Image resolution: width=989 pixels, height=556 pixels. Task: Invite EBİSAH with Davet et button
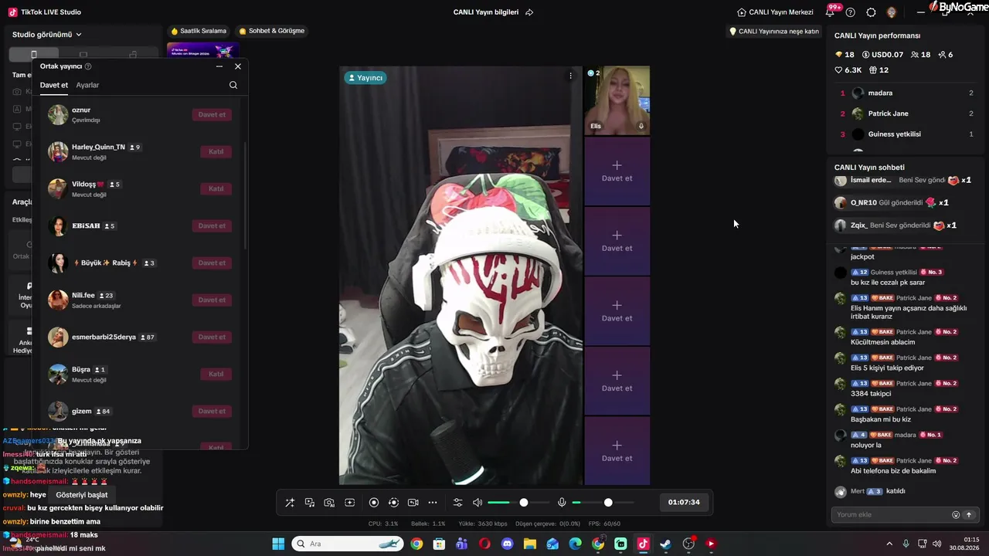(x=212, y=225)
